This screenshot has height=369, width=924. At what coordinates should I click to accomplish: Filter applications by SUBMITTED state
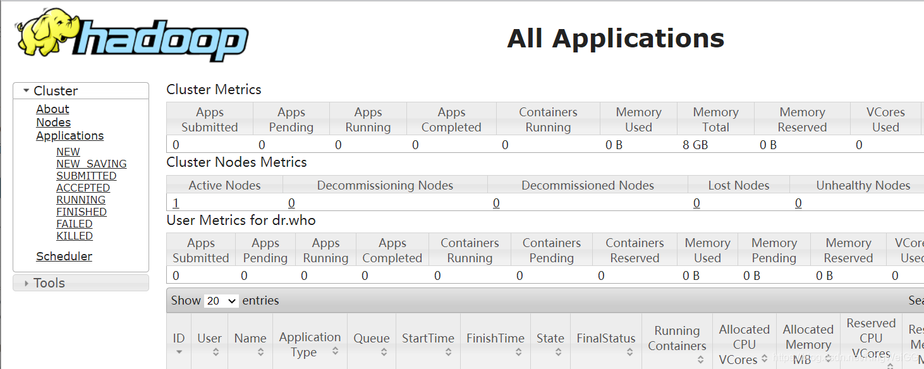tap(86, 176)
